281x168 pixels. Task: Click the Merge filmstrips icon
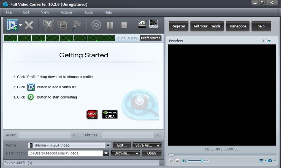(x=62, y=25)
